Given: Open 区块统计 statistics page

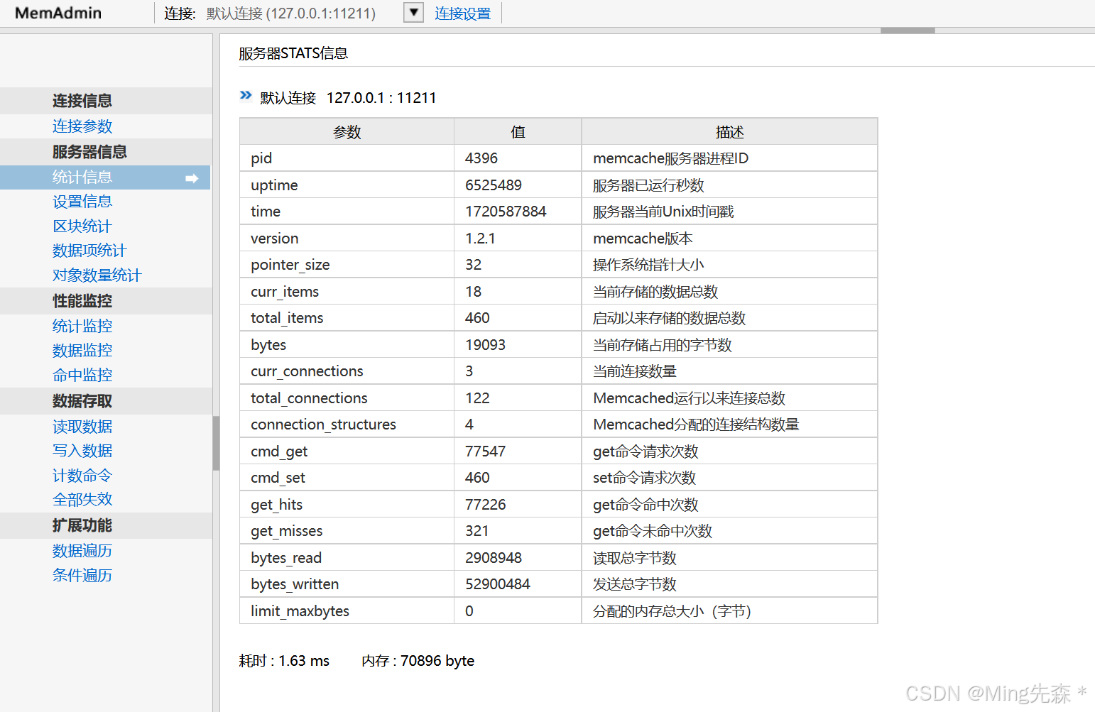Looking at the screenshot, I should (x=82, y=225).
